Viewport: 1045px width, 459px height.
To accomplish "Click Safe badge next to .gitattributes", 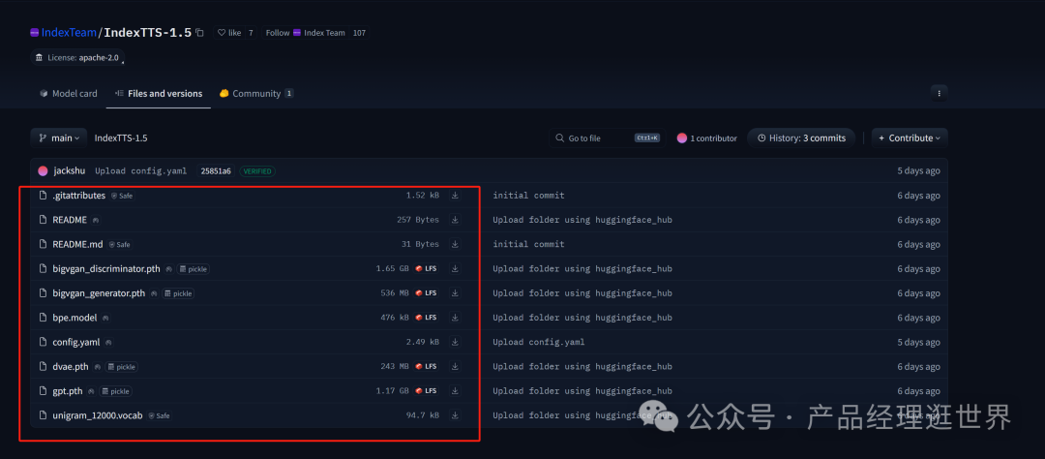I will pyautogui.click(x=122, y=196).
